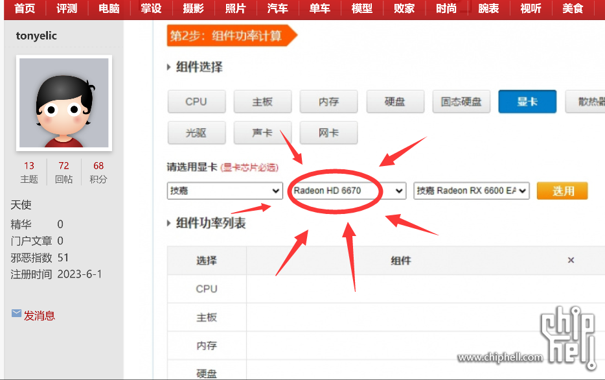Open the 发消息 link
Screen dimensions: 605x380
click(x=40, y=316)
